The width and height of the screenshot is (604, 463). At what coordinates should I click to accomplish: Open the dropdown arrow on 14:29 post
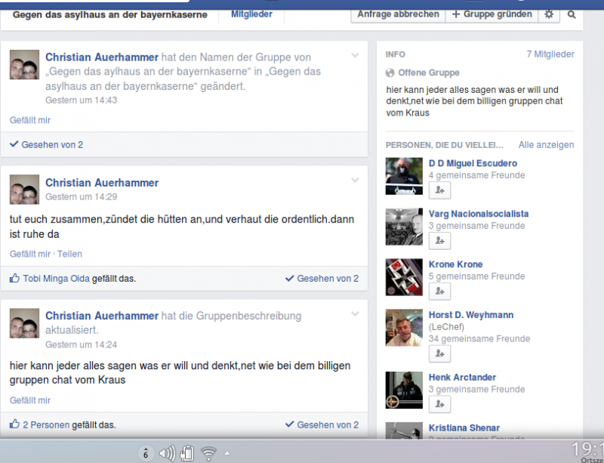(355, 180)
